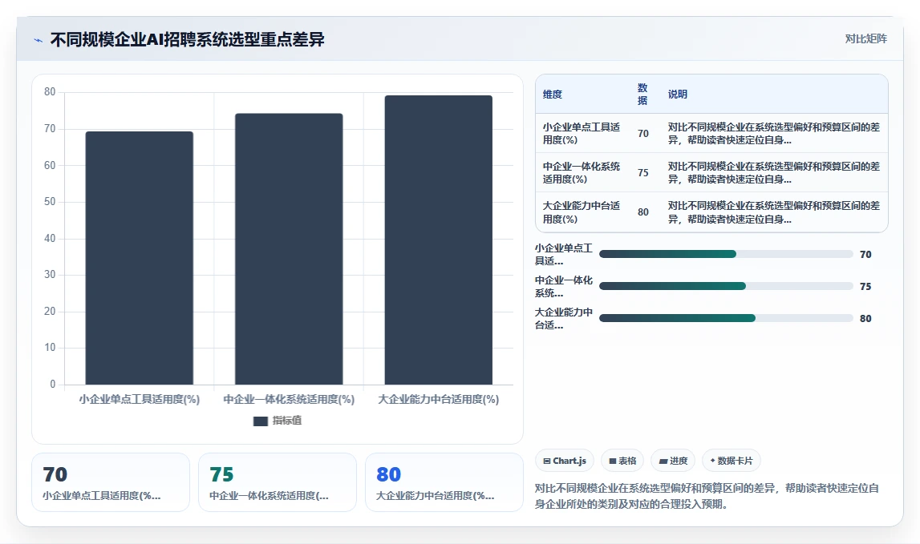
Task: Click the x-axis label 小企业单点工具适用度(%)
Action: click(x=139, y=400)
